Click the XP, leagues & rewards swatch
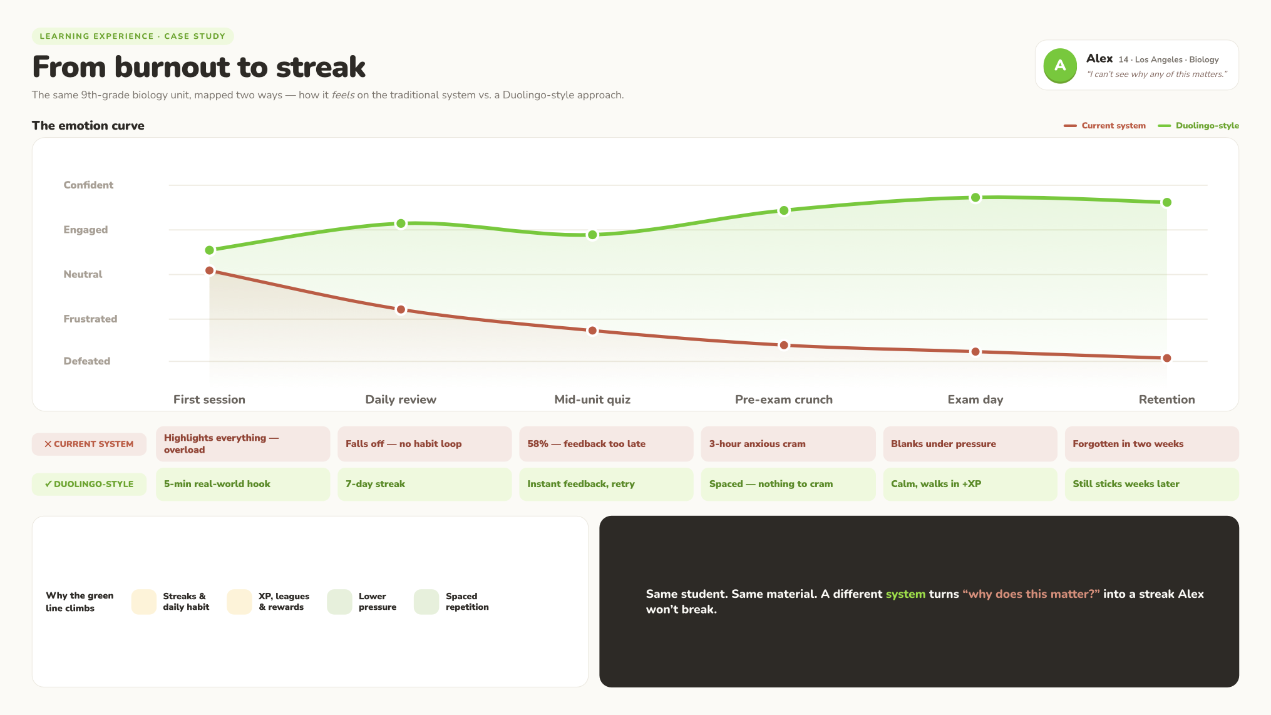 [239, 602]
